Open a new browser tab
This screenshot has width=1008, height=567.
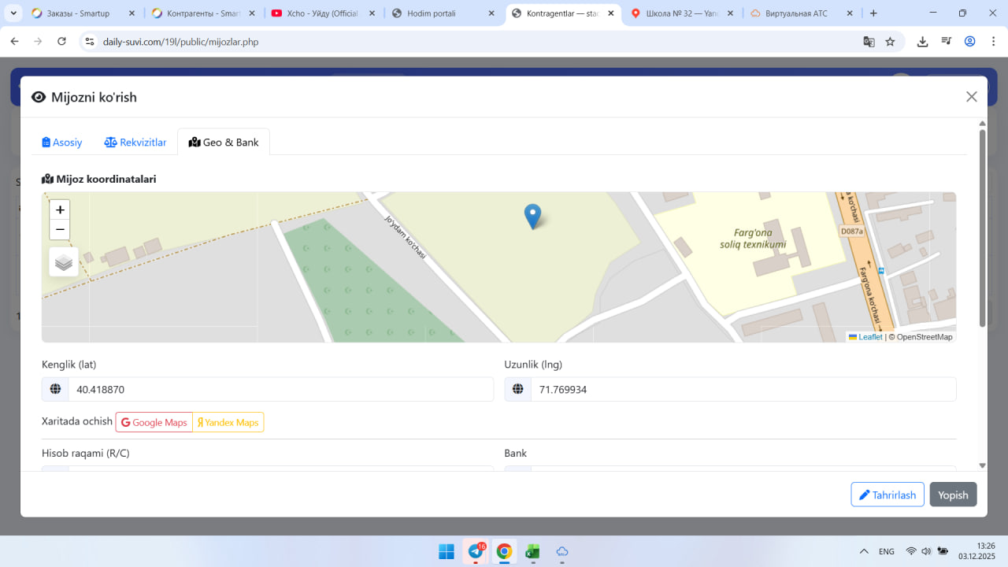pos(873,13)
